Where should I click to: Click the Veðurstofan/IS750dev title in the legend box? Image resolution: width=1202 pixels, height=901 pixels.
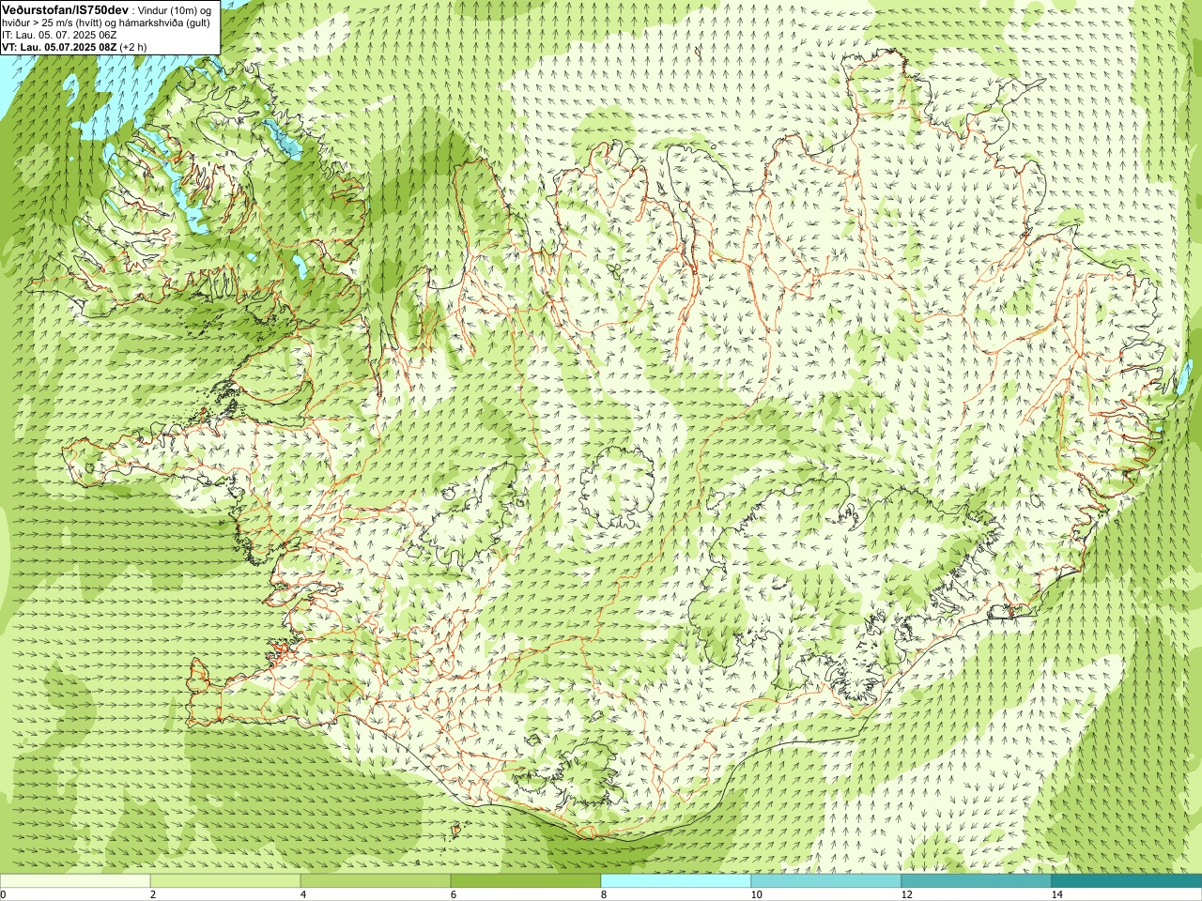pos(65,9)
